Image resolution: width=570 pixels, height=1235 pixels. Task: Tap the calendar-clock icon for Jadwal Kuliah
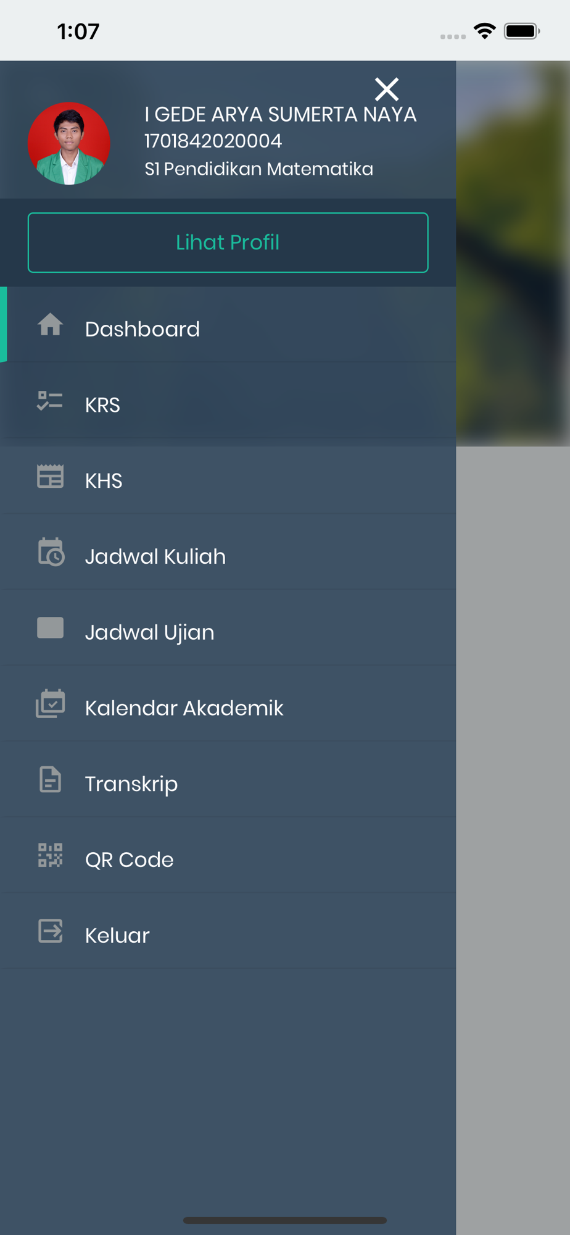[x=51, y=552]
